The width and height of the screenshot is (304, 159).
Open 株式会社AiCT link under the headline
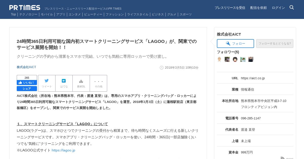pos(26,67)
